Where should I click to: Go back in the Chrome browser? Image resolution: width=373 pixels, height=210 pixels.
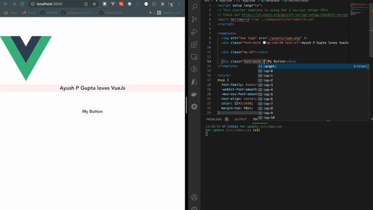click(x=5, y=4)
